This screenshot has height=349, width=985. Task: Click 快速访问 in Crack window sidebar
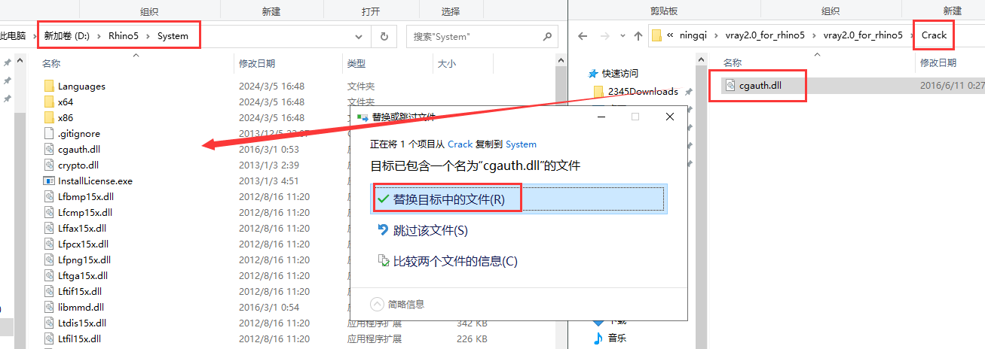click(x=619, y=73)
